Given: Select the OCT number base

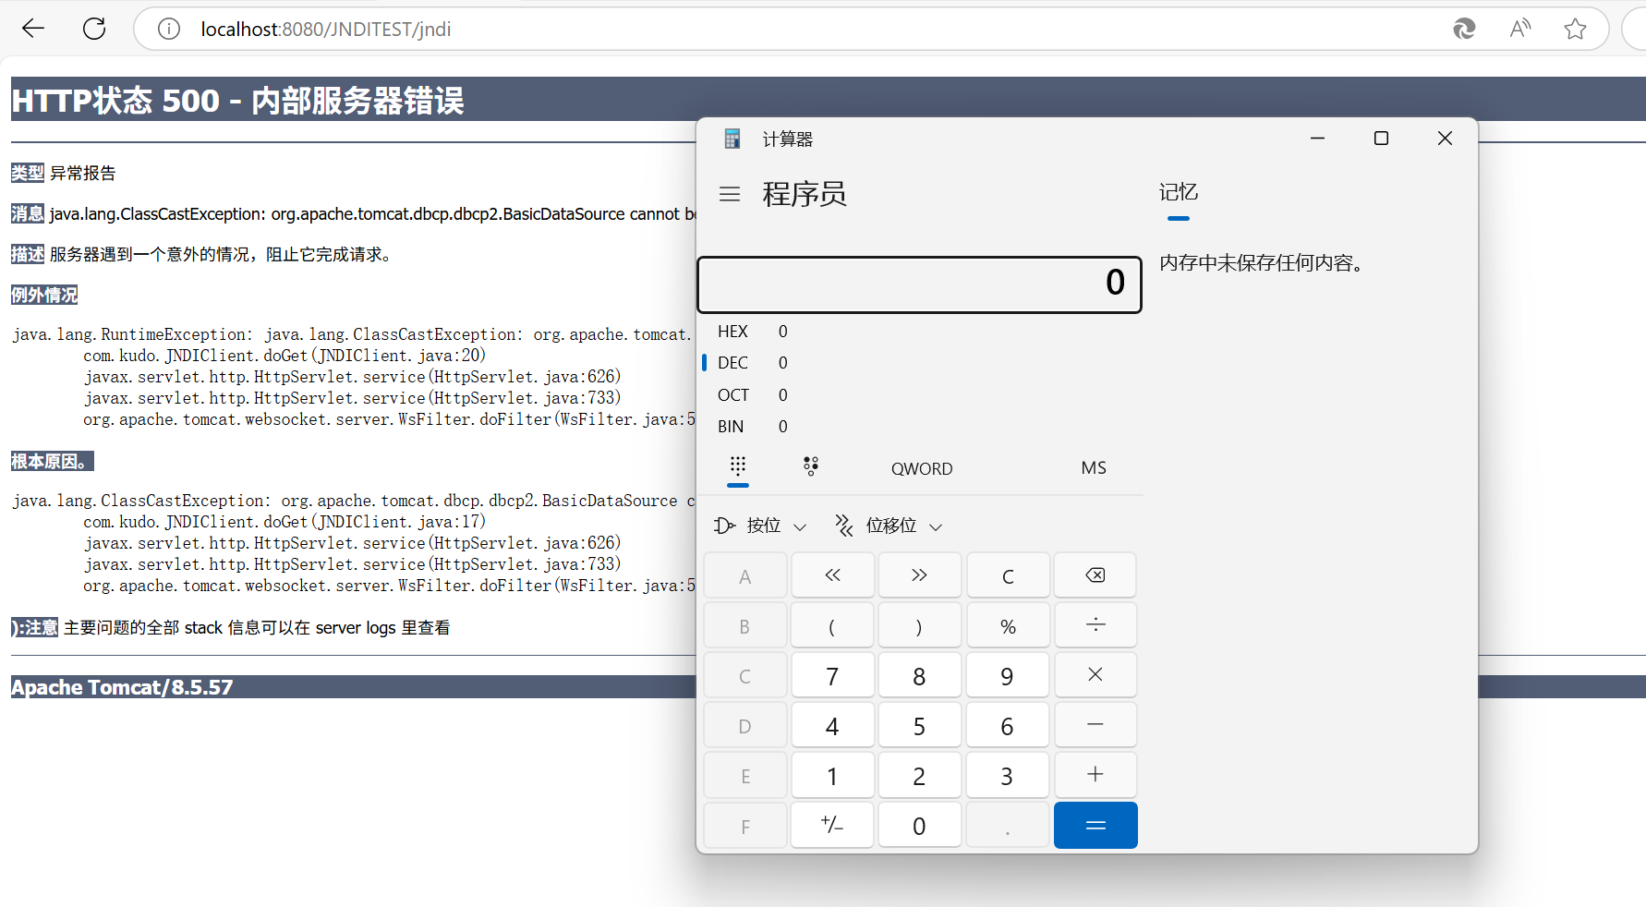Looking at the screenshot, I should (x=920, y=395).
